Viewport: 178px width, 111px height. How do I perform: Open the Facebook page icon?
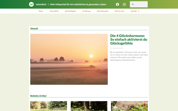click(117, 4)
